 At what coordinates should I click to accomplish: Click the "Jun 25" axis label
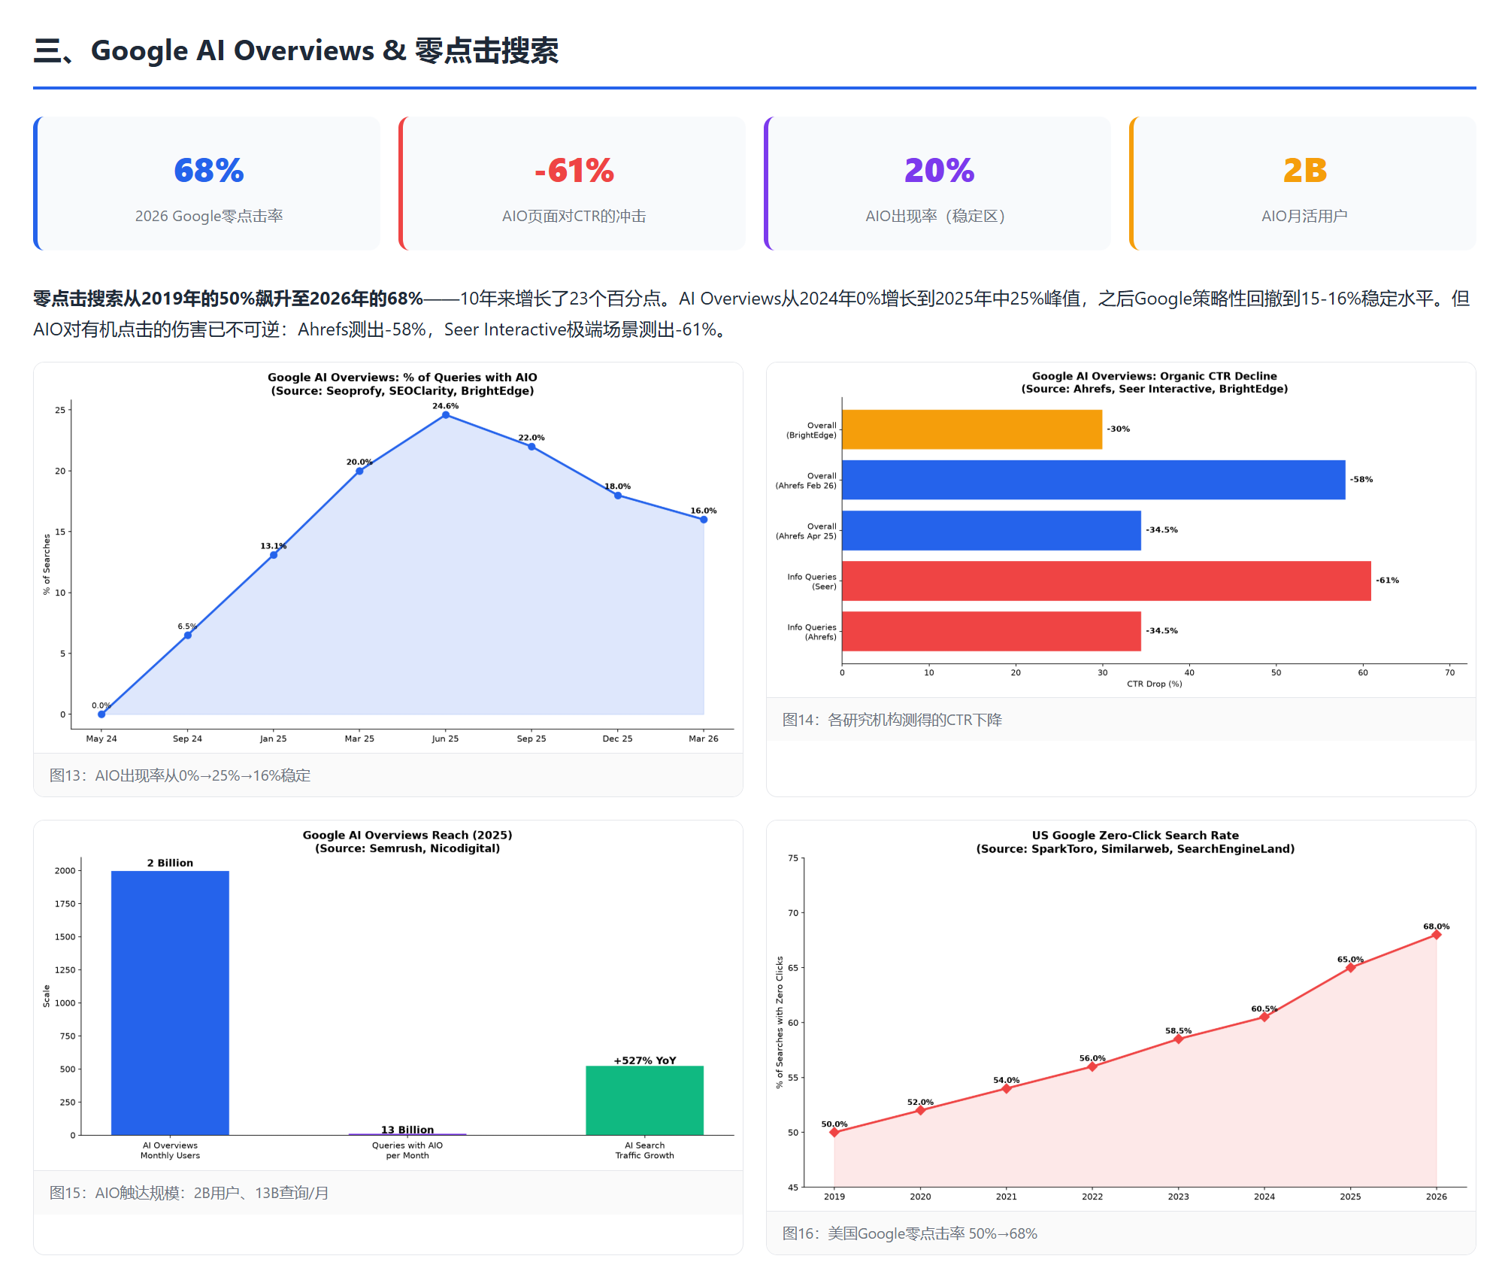[x=445, y=739]
